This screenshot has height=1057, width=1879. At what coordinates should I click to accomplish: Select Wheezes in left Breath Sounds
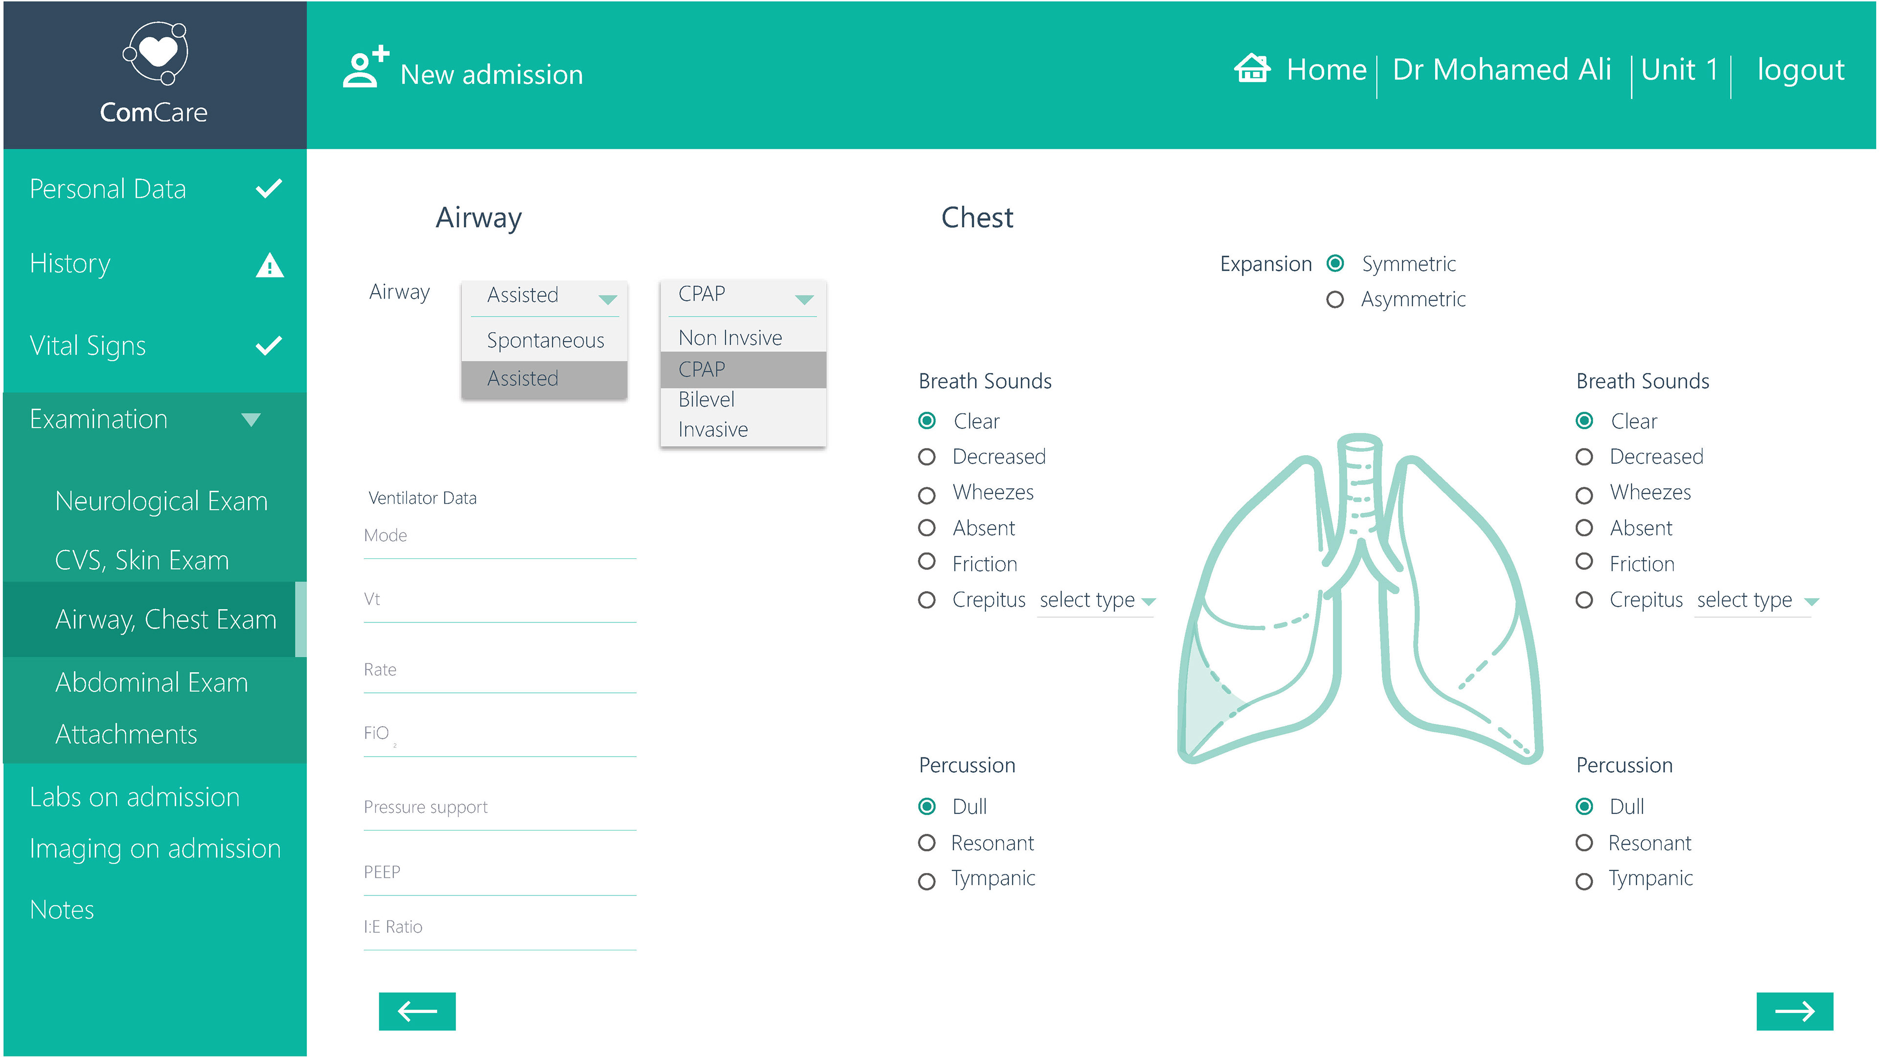tap(926, 495)
